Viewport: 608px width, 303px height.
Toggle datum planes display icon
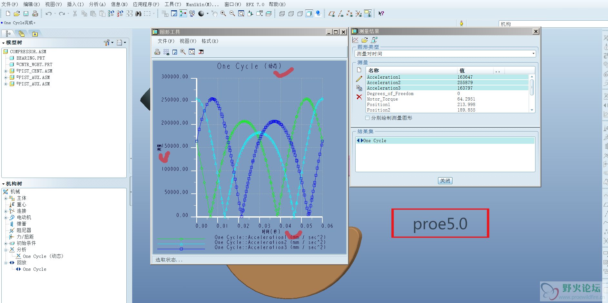(x=331, y=14)
